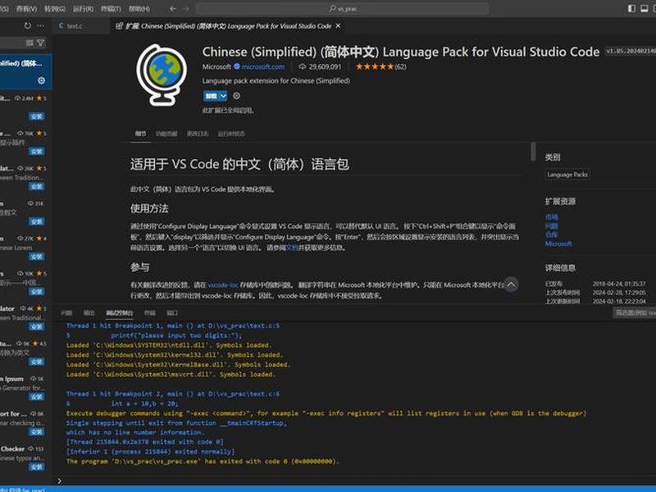
Task: Click the 'Loaded ntdll.dll' console line
Action: tap(169, 345)
